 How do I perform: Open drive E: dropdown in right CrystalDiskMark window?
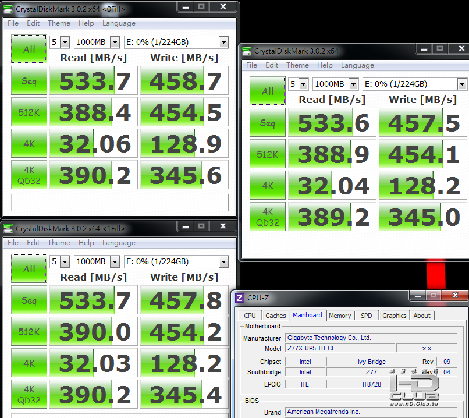click(x=462, y=84)
